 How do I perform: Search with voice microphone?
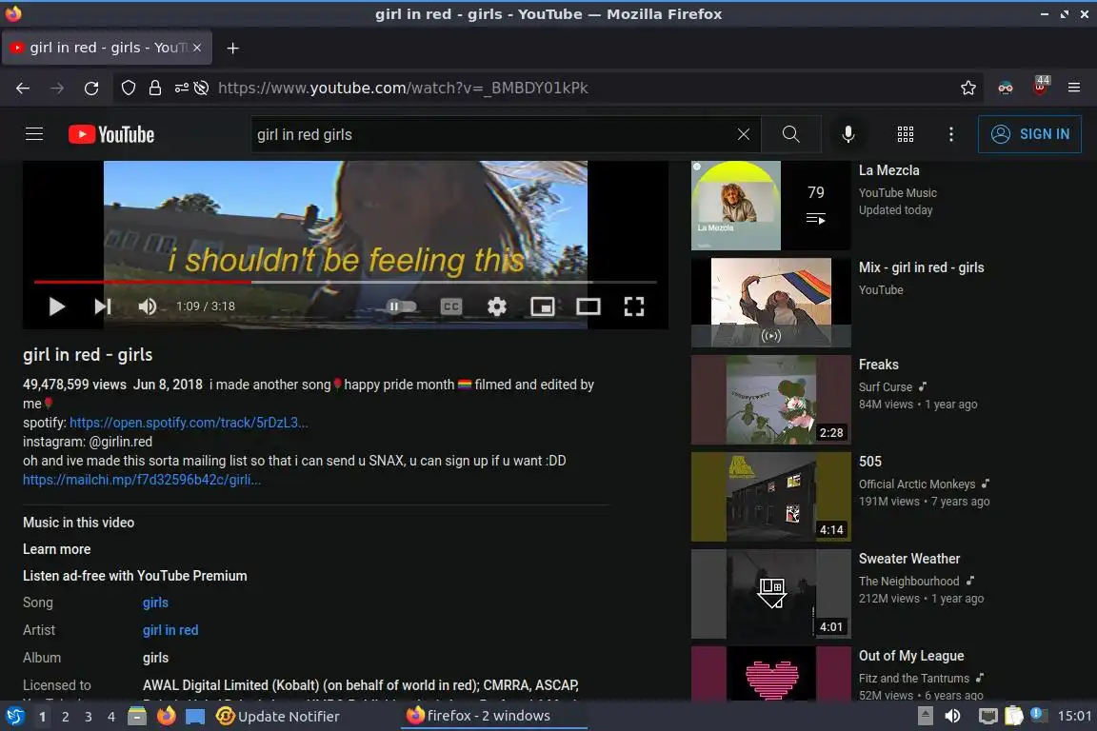click(x=848, y=134)
